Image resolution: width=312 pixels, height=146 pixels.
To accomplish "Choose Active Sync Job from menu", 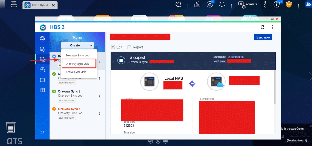I will pos(76,72).
